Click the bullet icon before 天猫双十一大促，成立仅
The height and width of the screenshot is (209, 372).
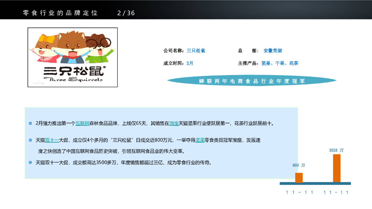click(x=31, y=140)
